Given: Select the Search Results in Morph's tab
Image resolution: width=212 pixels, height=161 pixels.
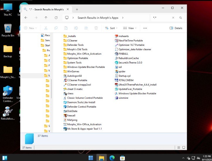Looking at the screenshot, I should 46,9.
